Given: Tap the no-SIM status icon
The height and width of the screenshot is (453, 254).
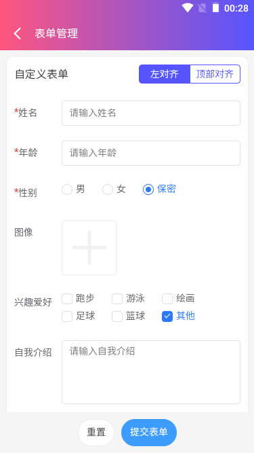Looking at the screenshot, I should click(x=203, y=7).
